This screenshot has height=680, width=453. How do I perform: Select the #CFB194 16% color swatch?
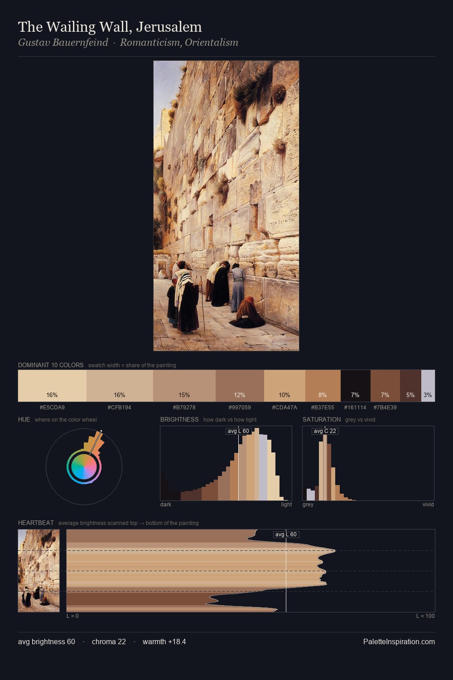(120, 386)
